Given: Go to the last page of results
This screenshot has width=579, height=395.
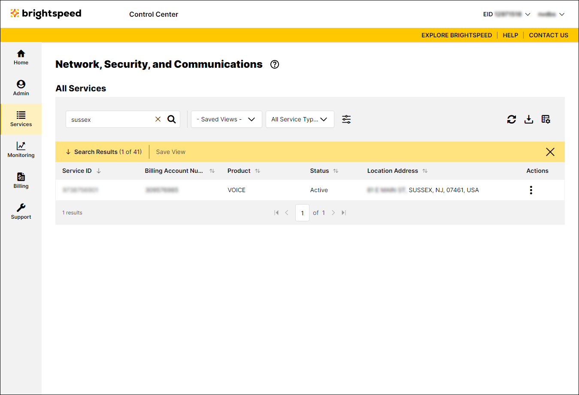Looking at the screenshot, I should click(x=344, y=213).
